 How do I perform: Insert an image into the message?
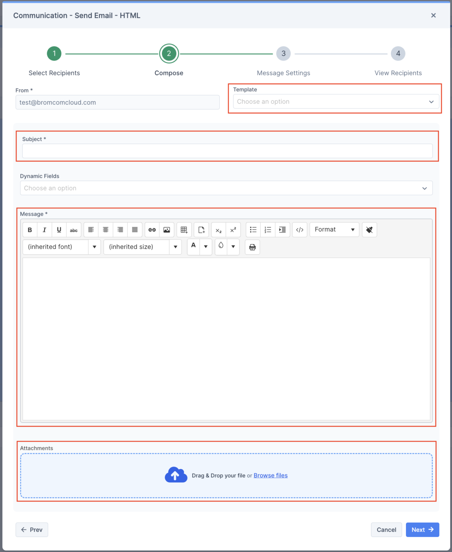[167, 230]
